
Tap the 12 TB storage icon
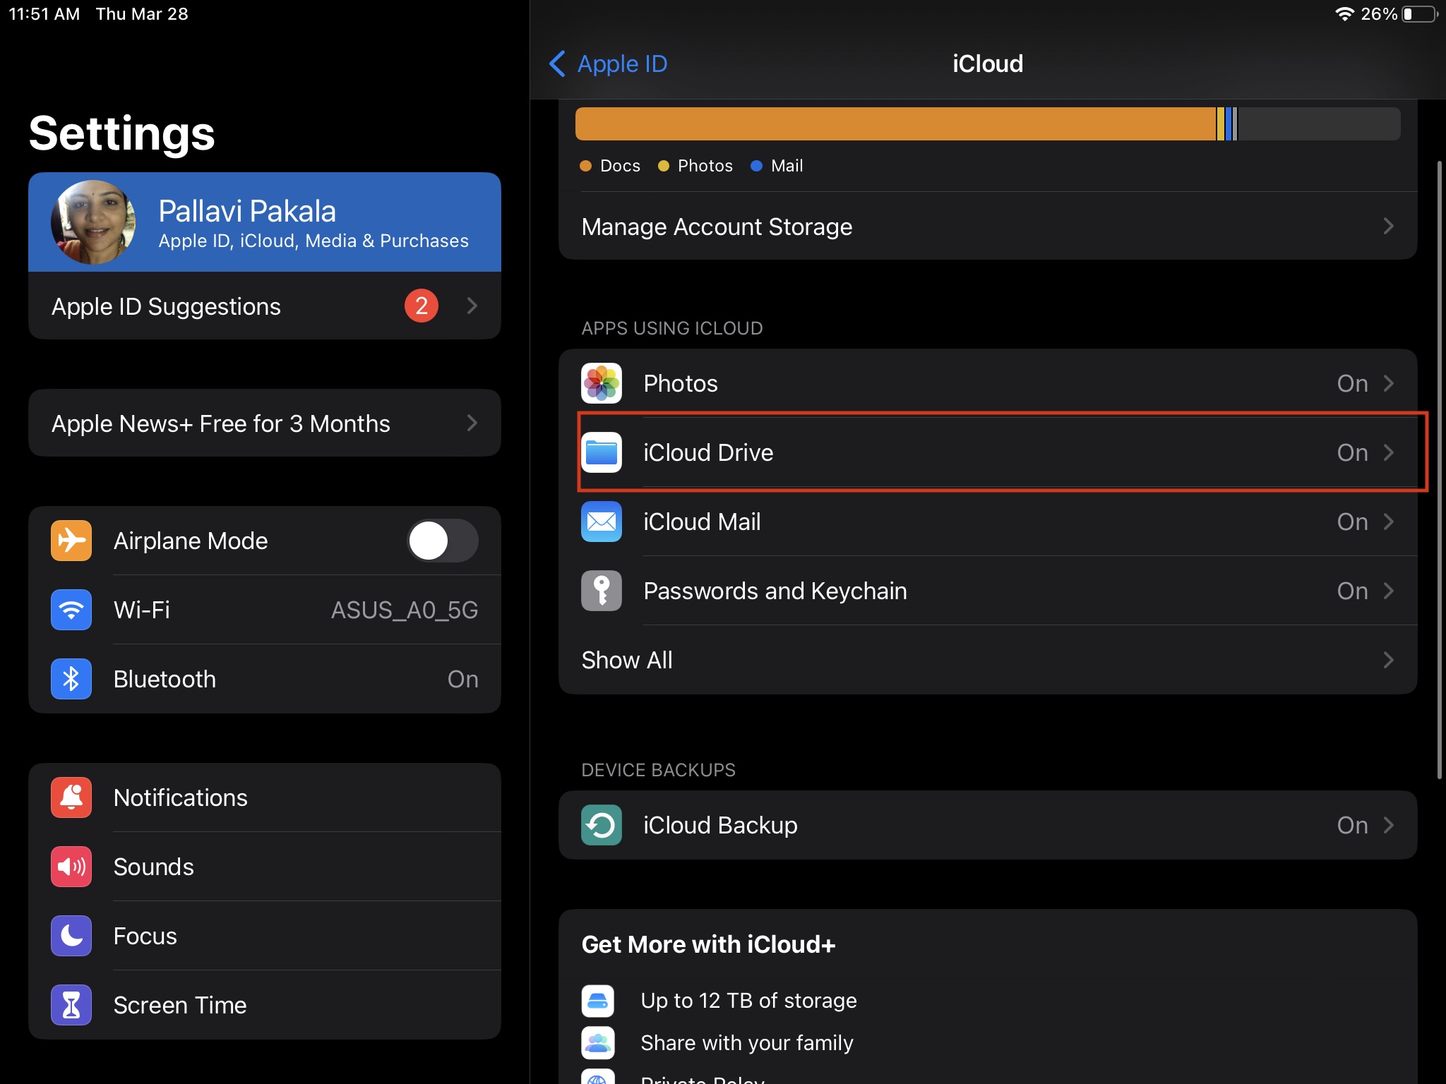(x=598, y=1001)
